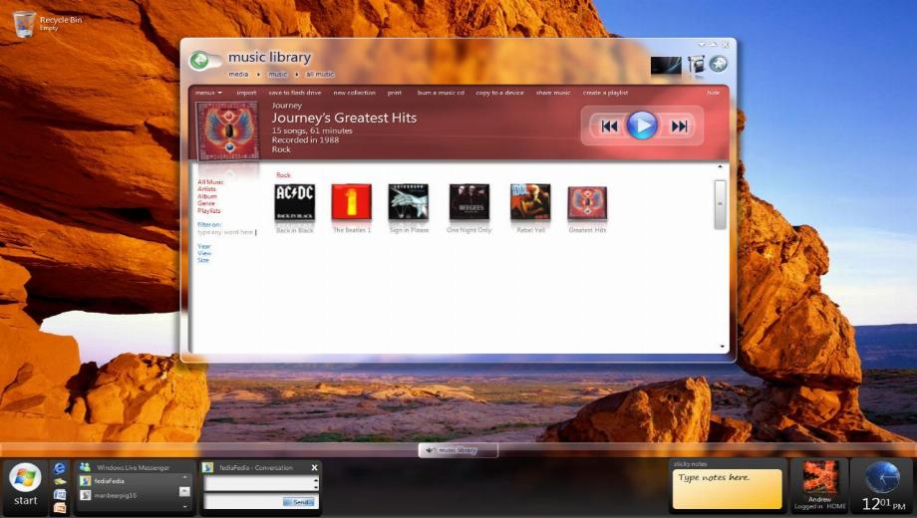
Task: Select Genre in the sidebar
Action: (206, 203)
